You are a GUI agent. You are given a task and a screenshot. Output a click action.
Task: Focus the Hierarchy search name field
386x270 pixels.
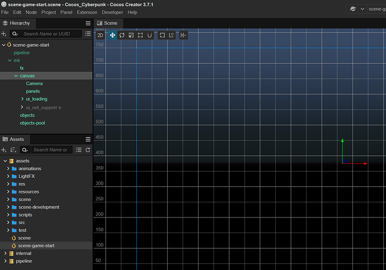point(50,34)
